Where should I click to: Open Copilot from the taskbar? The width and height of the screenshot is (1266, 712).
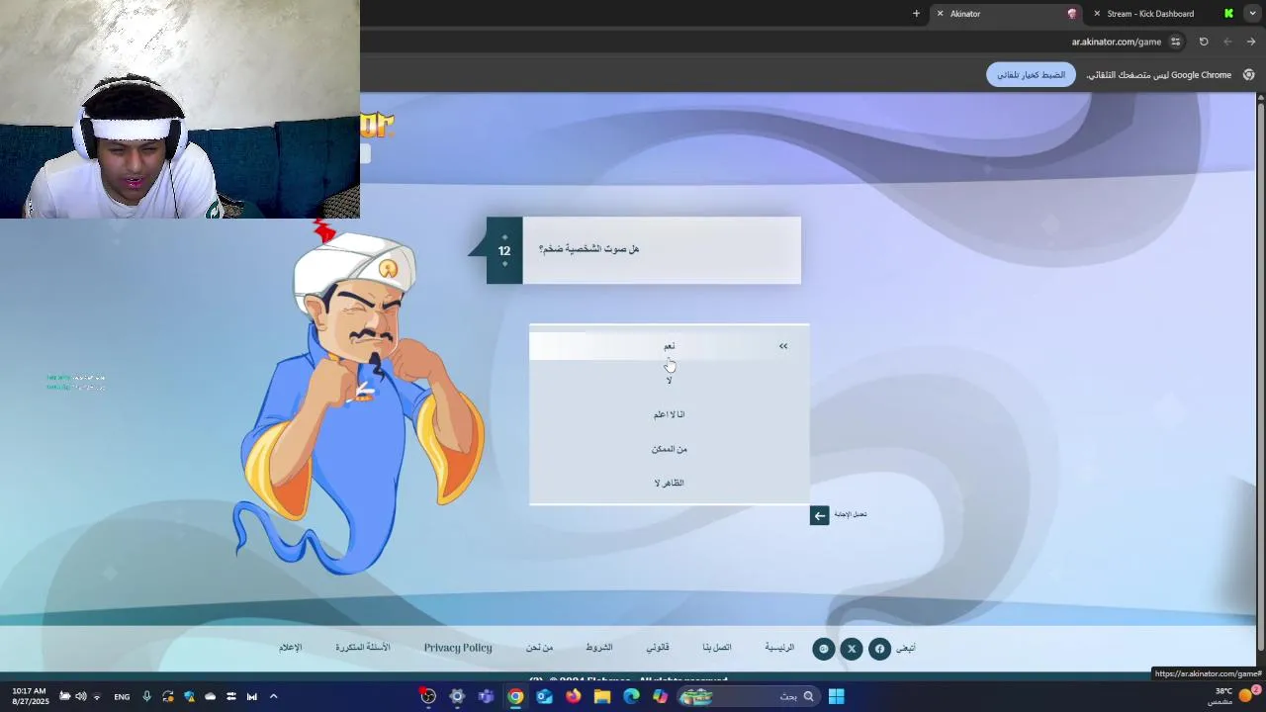[660, 696]
